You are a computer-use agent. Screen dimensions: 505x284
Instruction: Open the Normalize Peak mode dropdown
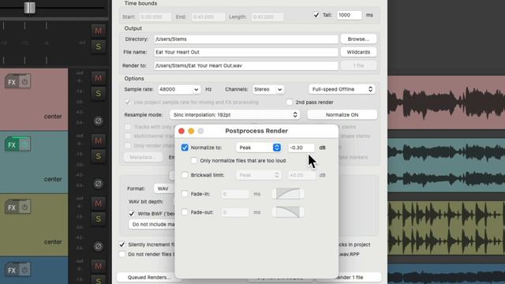pos(259,148)
